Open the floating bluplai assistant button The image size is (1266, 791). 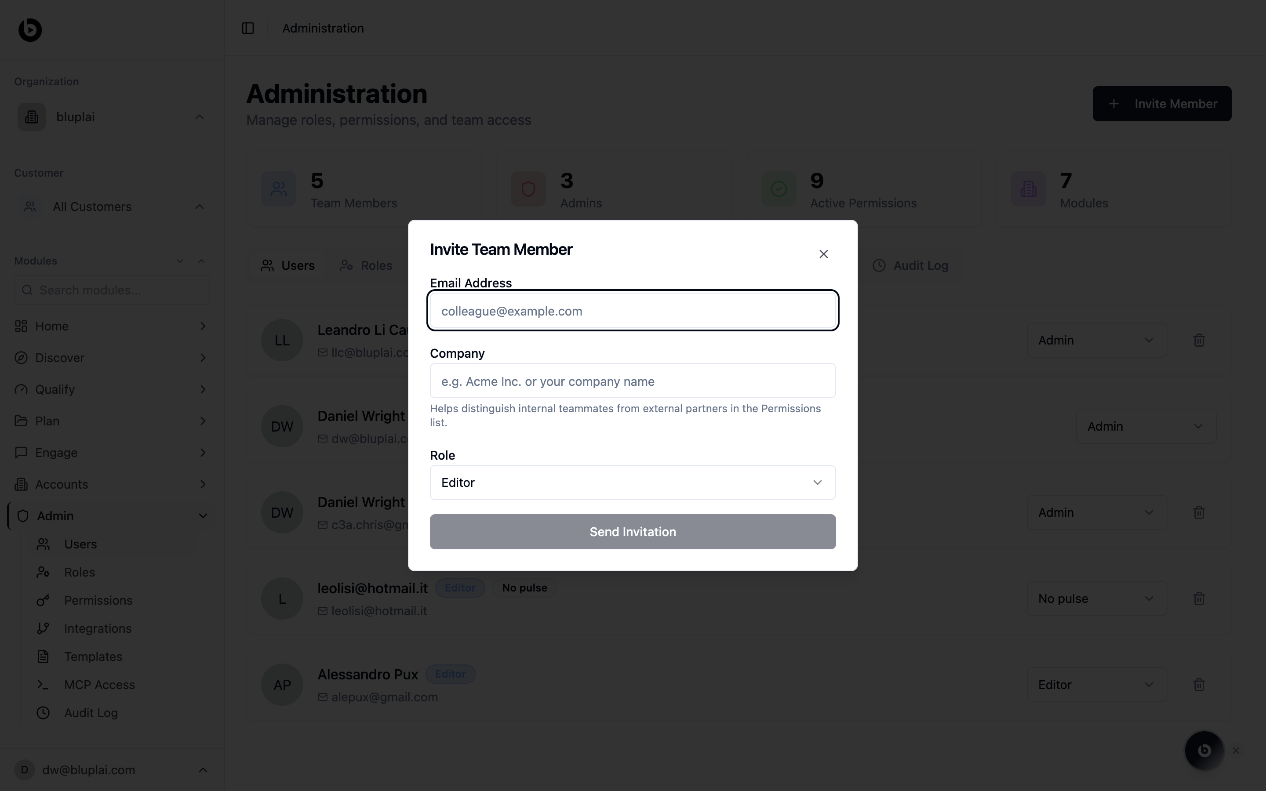pyautogui.click(x=1204, y=751)
